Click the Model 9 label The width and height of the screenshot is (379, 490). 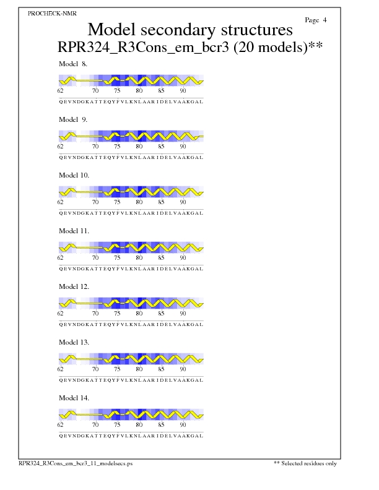pyautogui.click(x=74, y=119)
